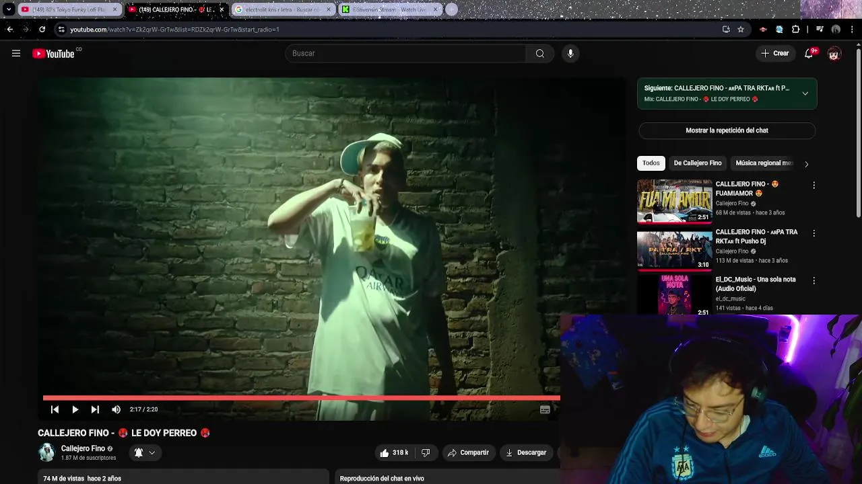
Task: Select the Todos filter chip
Action: pyautogui.click(x=651, y=163)
